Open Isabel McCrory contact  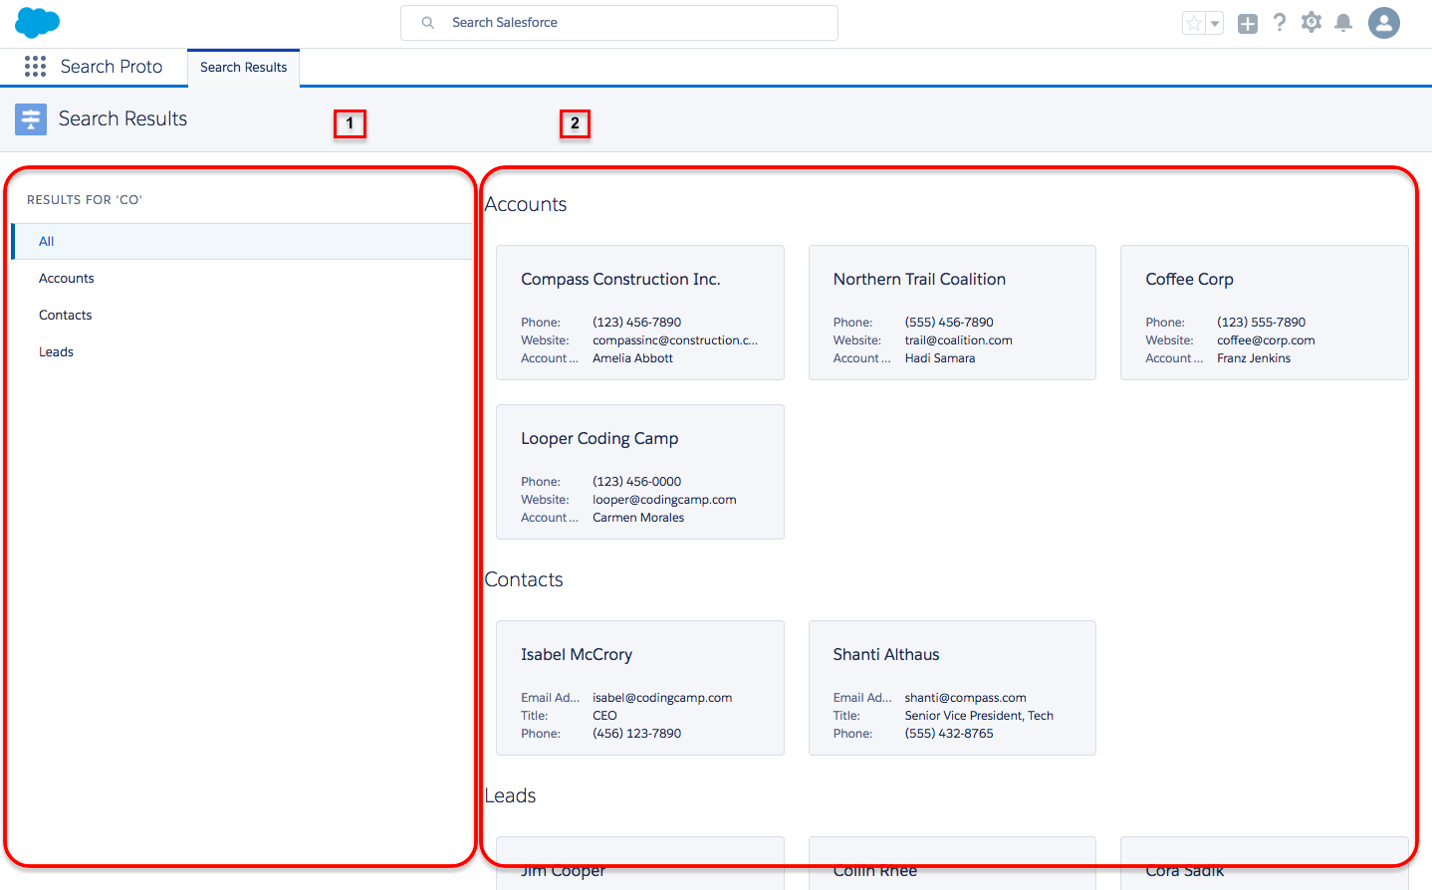[640, 688]
